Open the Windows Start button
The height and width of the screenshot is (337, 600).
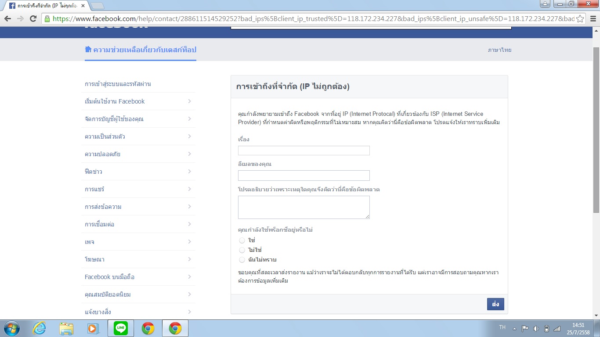(x=11, y=328)
